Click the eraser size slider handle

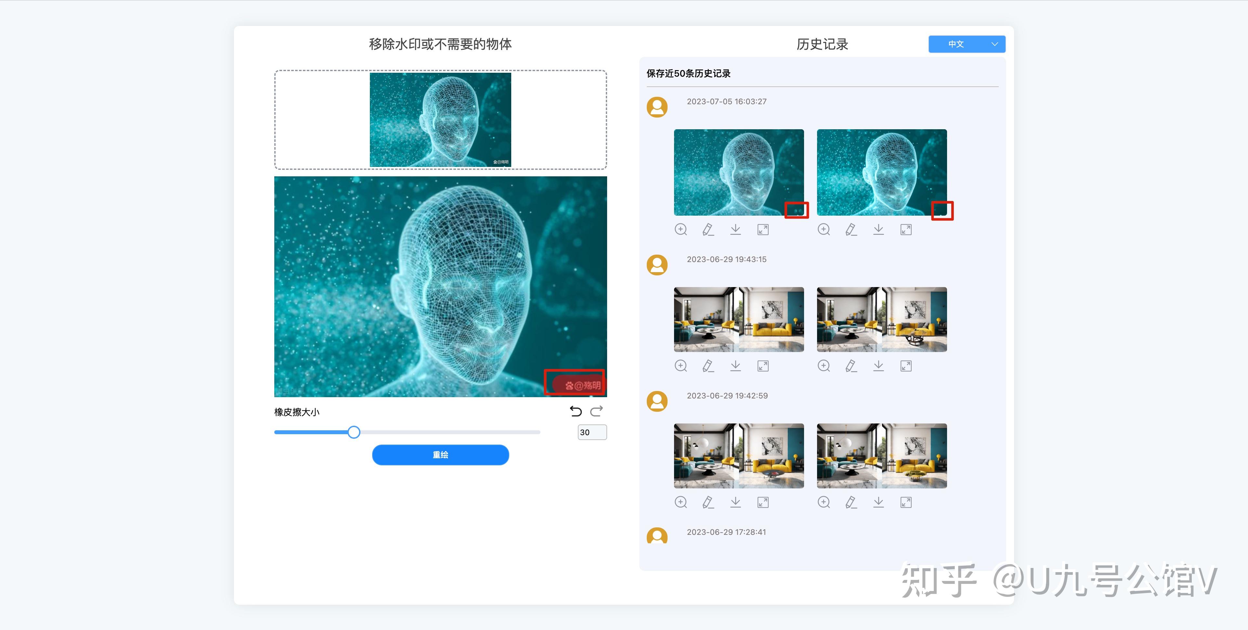point(354,432)
